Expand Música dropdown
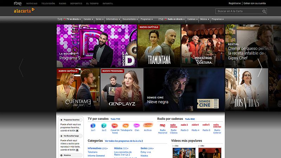 click(204, 19)
